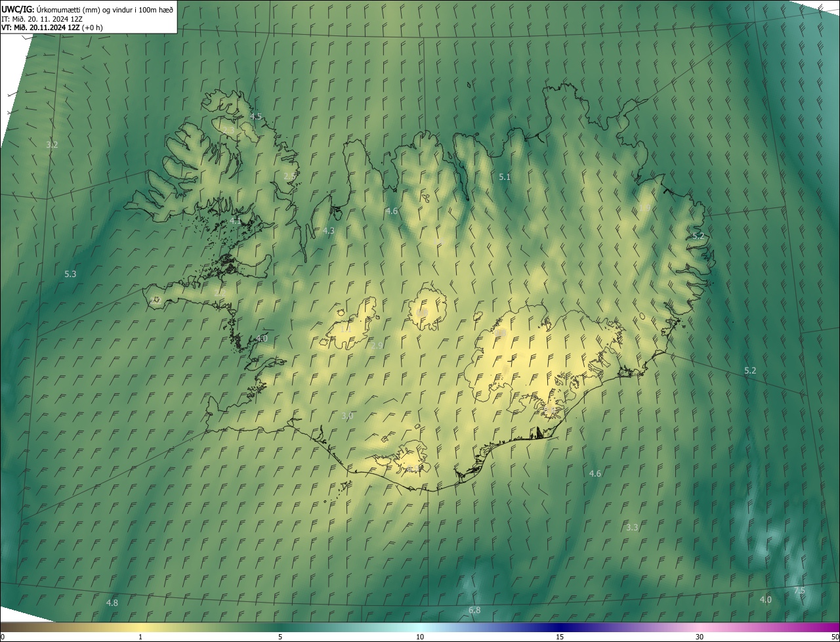
Task: Click the '0' tick on the colour scale
Action: pos(3,637)
